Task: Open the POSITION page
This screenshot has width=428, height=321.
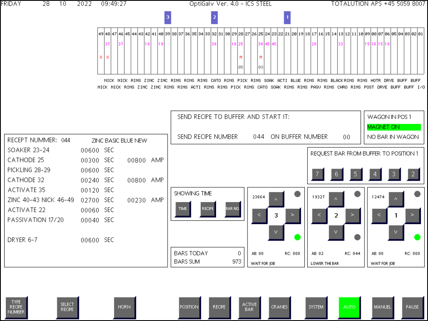Action: 189,307
